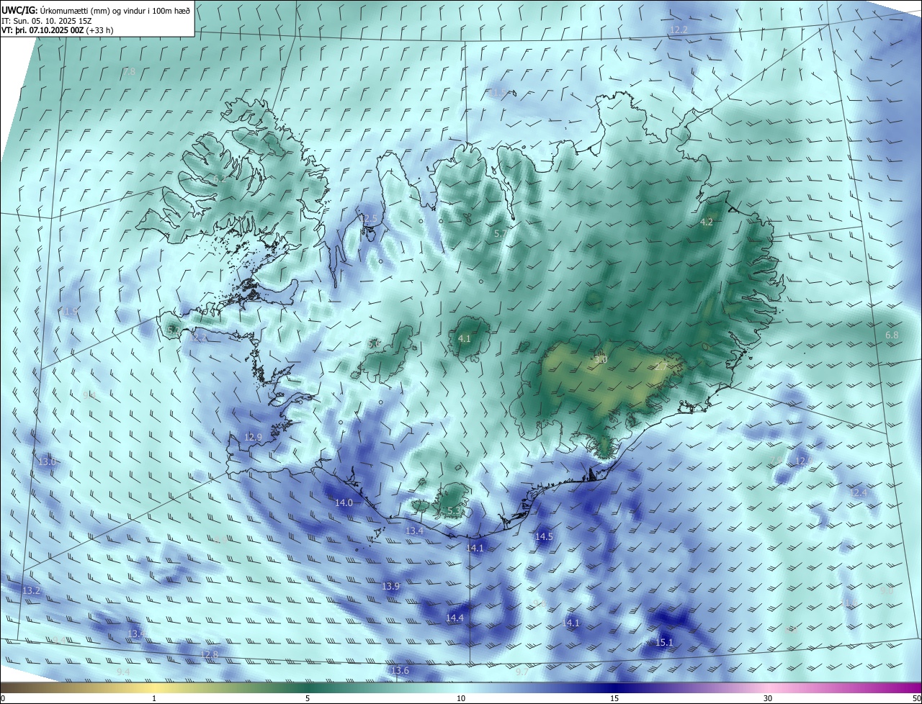Click the 10 tick on the colour scale
The image size is (922, 704).
pos(461,698)
